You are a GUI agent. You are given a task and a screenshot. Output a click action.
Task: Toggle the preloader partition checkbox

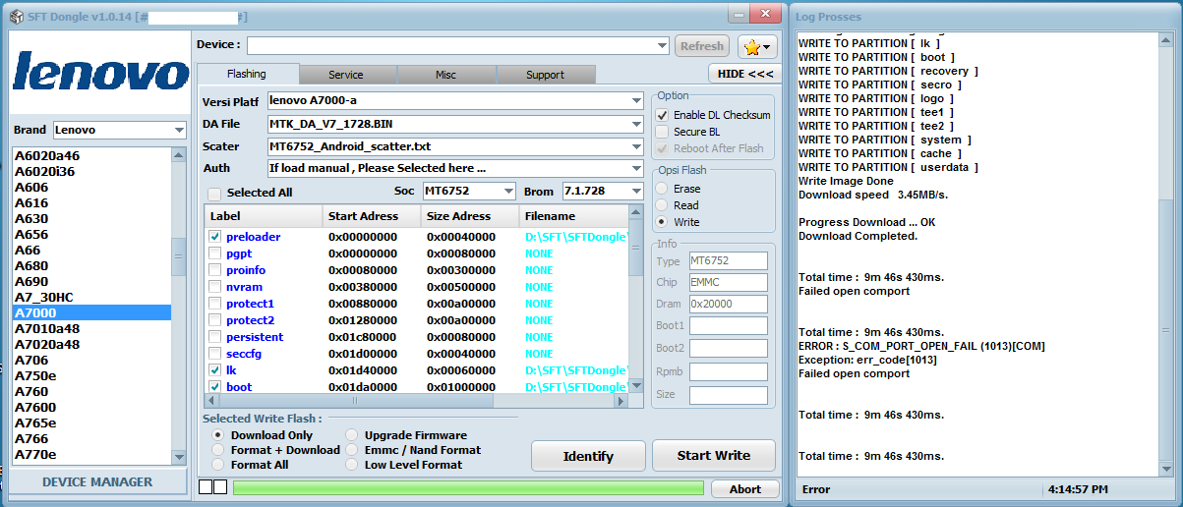[214, 237]
